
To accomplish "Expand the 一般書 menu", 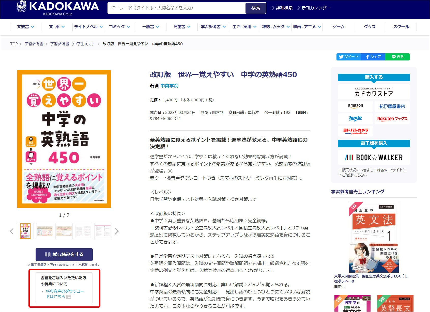I will tap(151, 27).
